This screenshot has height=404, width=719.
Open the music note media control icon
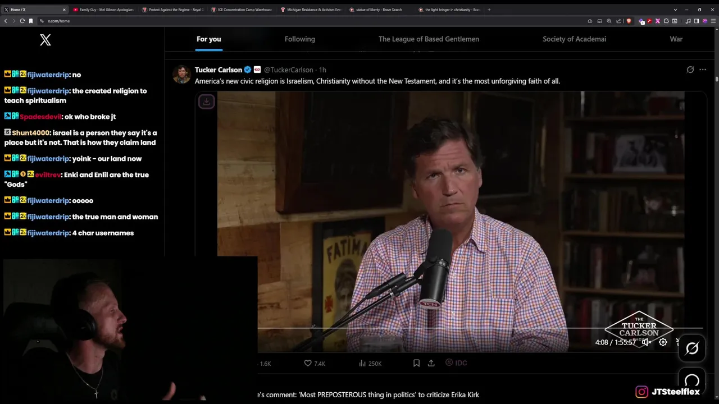coord(688,21)
